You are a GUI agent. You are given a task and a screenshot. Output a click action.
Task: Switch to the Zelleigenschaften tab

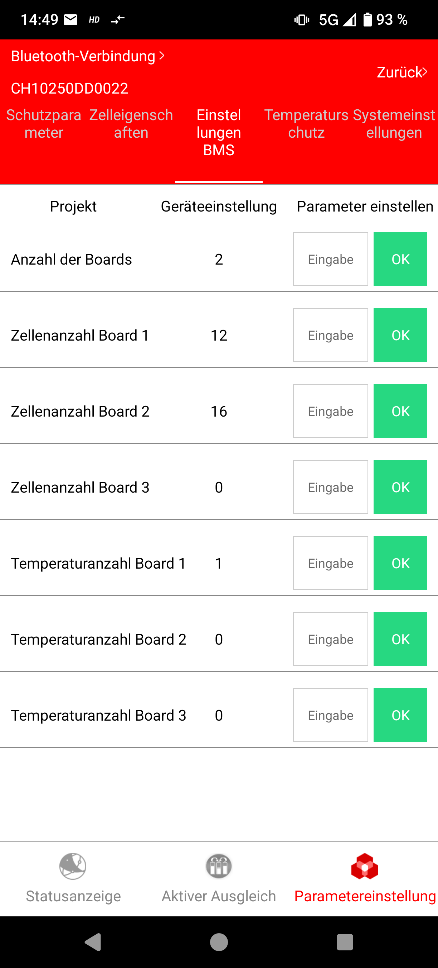click(x=131, y=124)
